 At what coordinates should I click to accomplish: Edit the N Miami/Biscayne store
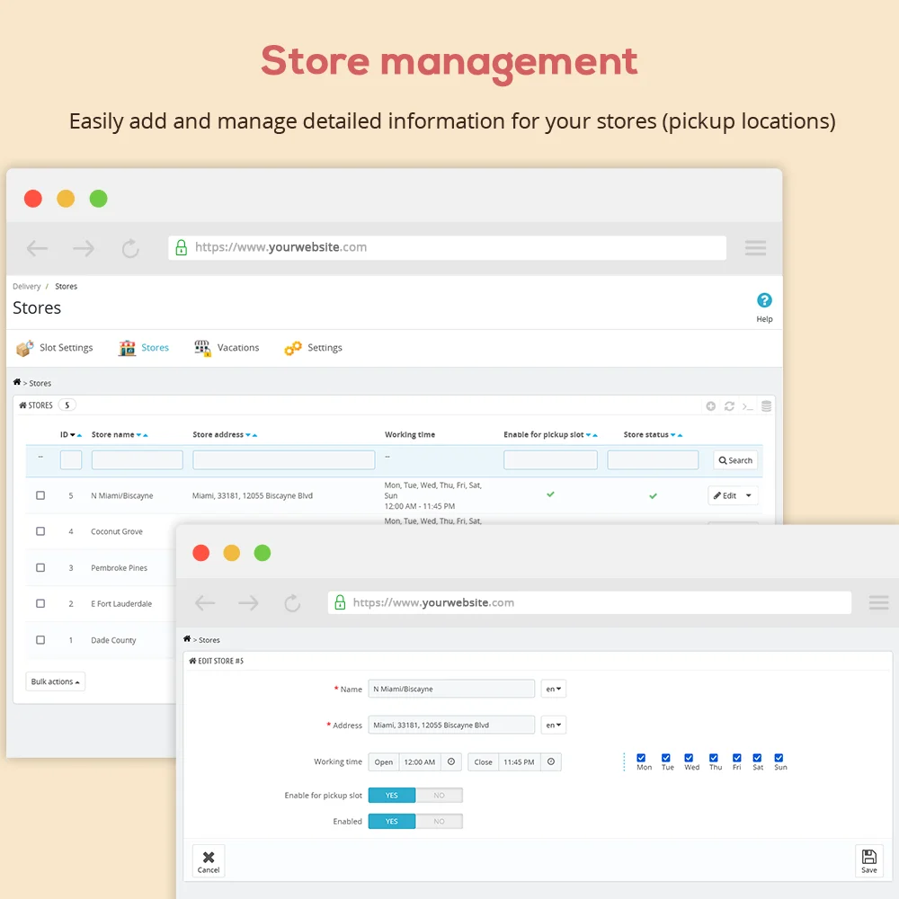click(x=725, y=496)
